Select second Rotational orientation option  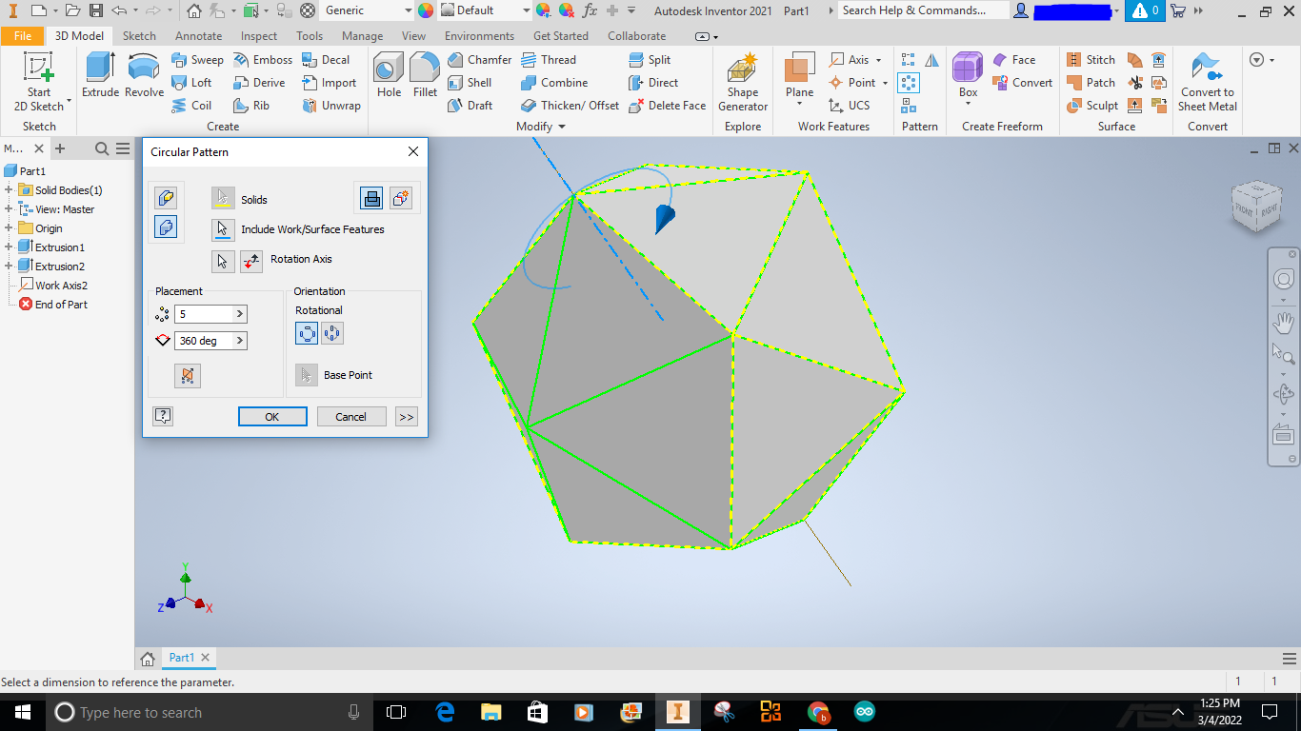point(331,333)
